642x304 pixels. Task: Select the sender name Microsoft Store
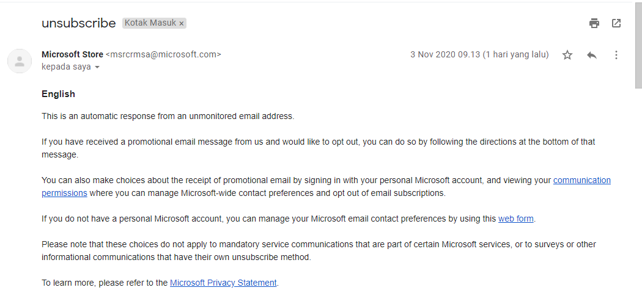coord(72,54)
